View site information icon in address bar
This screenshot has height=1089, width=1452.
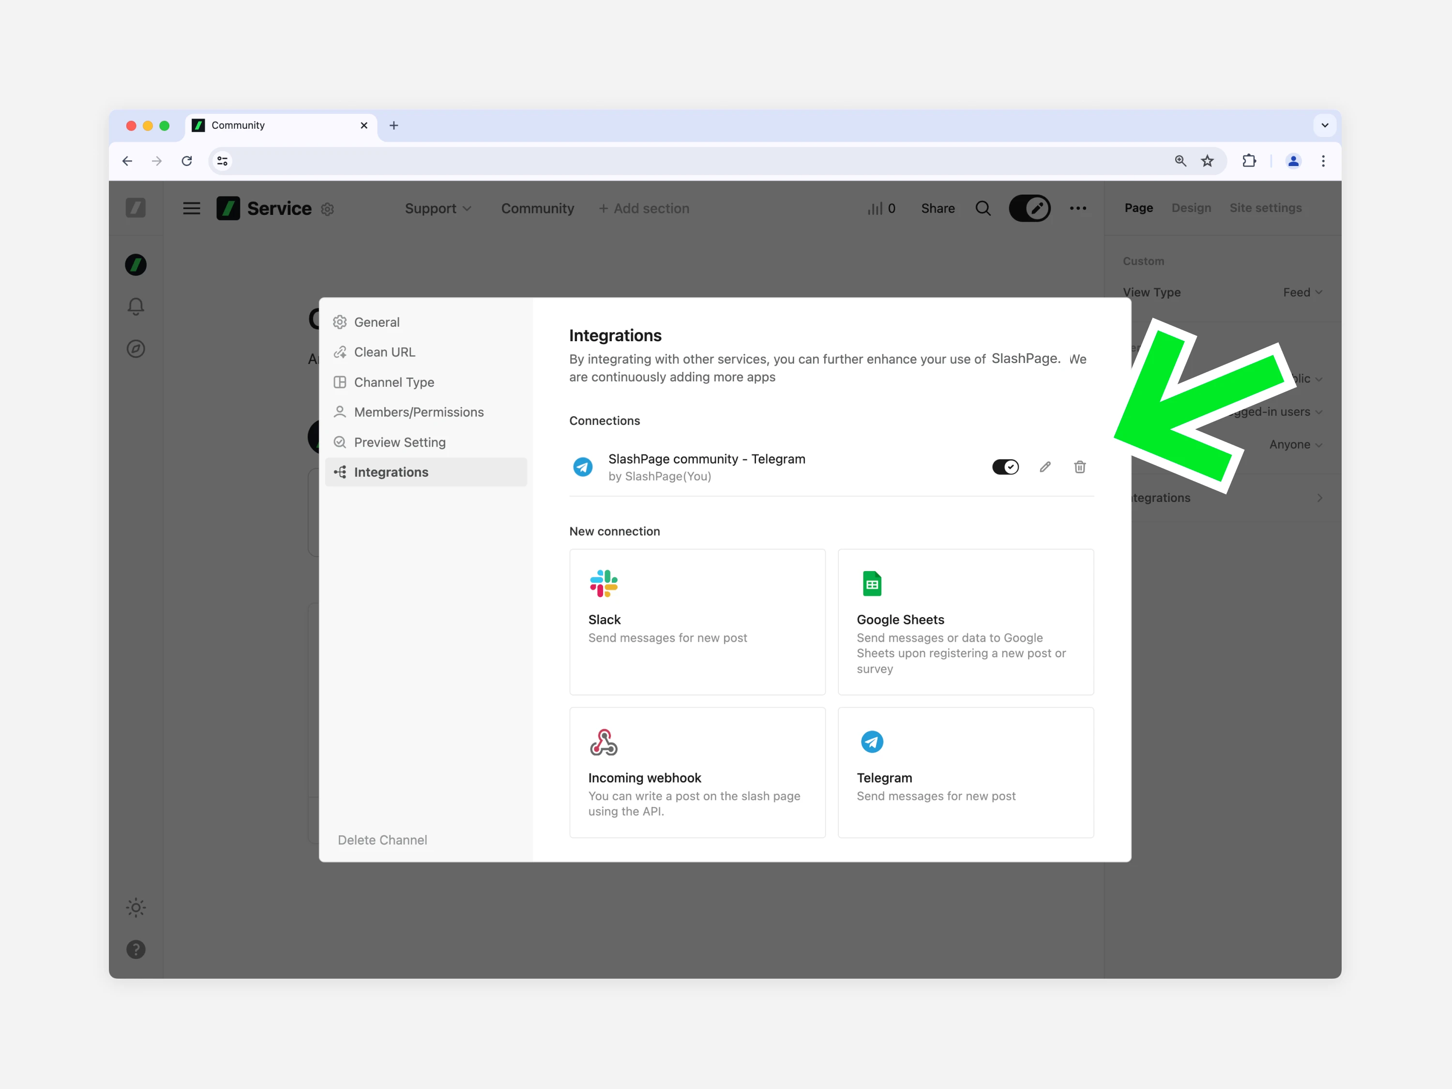tap(223, 161)
